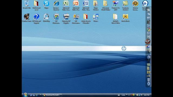Image resolution: width=173 pixels, height=97 pixels.
Task: Open the Pokemon World Online folder
Action: pos(106,5)
